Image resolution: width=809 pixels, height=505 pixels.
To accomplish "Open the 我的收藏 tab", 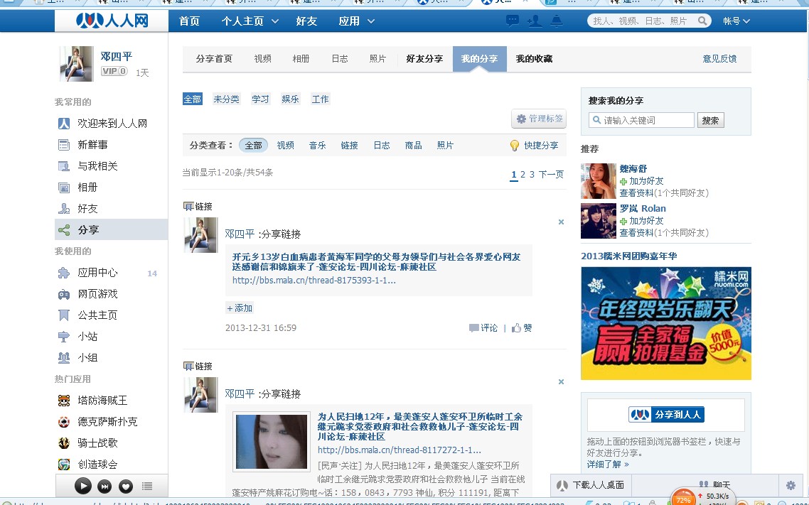I will [x=534, y=59].
